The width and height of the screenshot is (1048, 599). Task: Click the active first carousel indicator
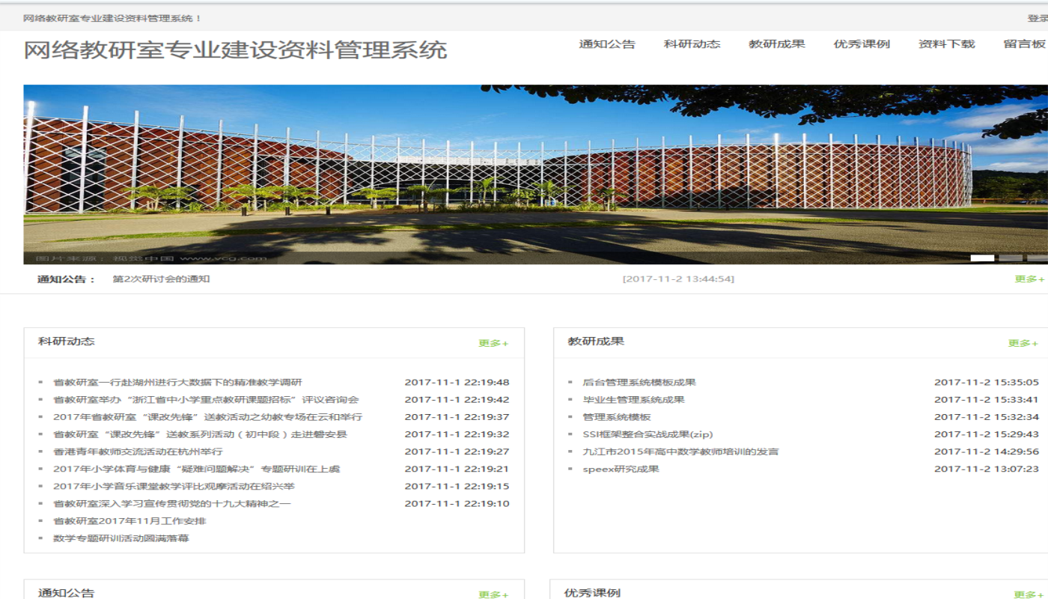click(x=982, y=258)
